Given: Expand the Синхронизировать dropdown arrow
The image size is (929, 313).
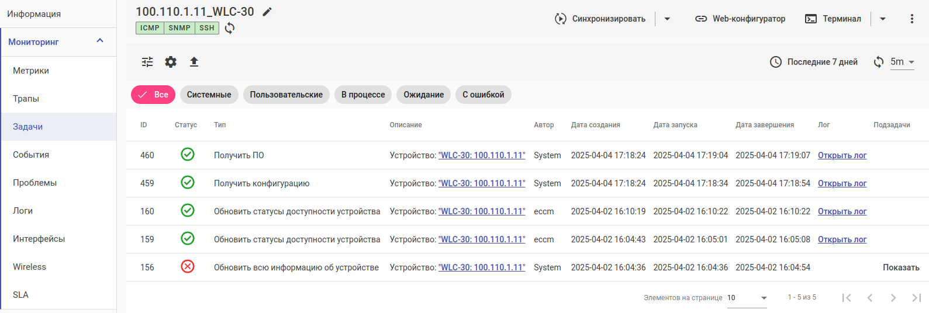Looking at the screenshot, I should [x=667, y=19].
